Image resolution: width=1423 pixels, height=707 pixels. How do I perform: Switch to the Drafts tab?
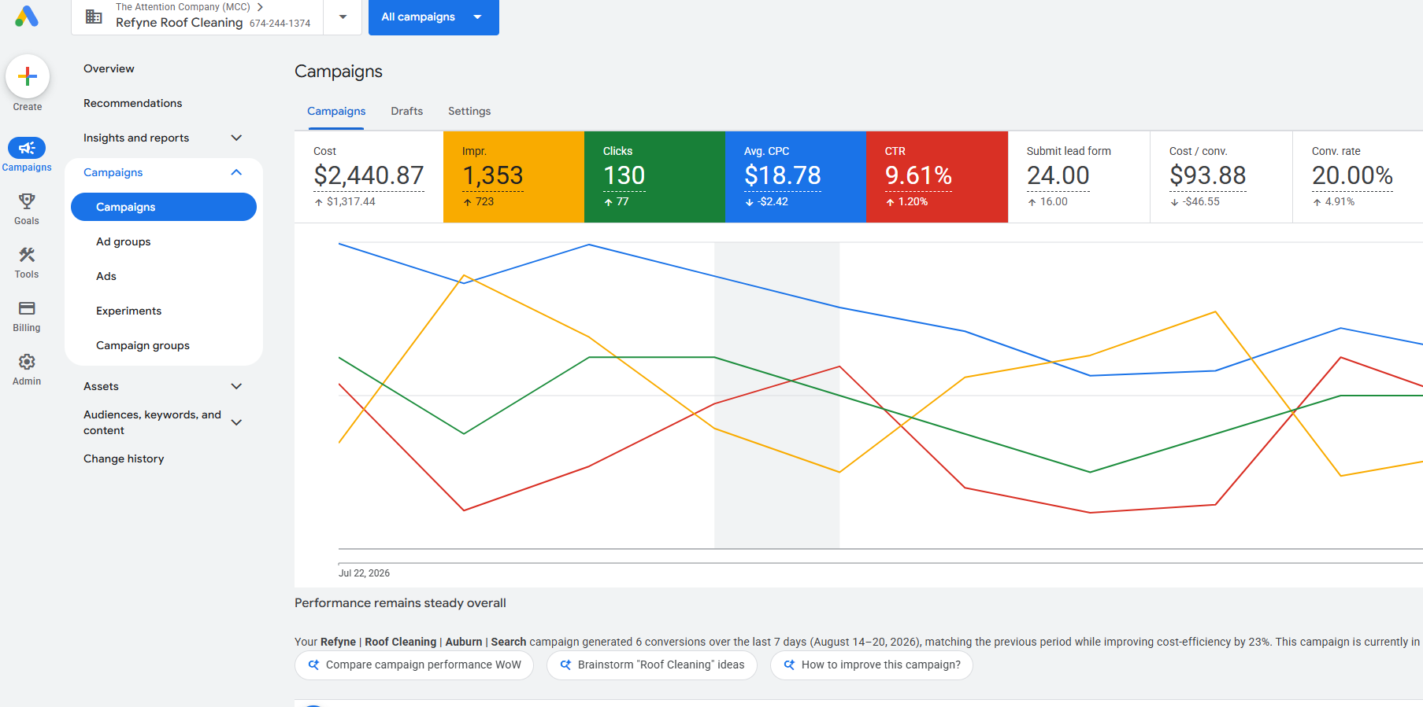tap(407, 111)
